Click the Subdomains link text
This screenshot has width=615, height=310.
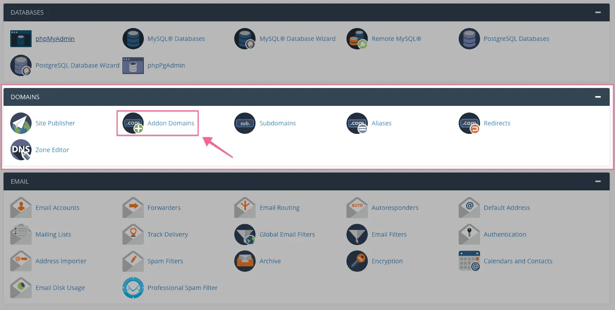click(x=278, y=123)
